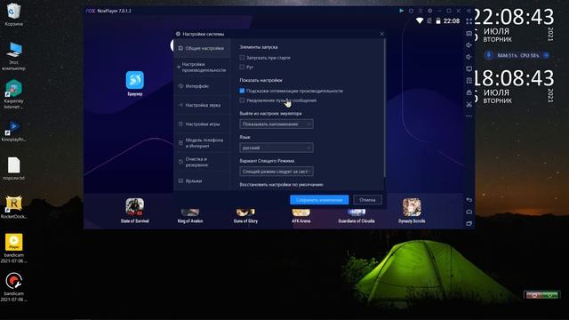This screenshot has width=569, height=320.
Task: Open Guns of Glory game shortcut
Action: tap(245, 212)
